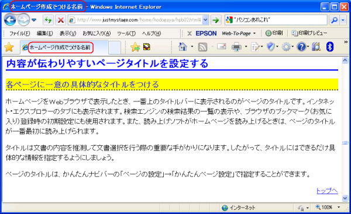Stop loading with the red X icon

pyautogui.click(x=61, y=20)
